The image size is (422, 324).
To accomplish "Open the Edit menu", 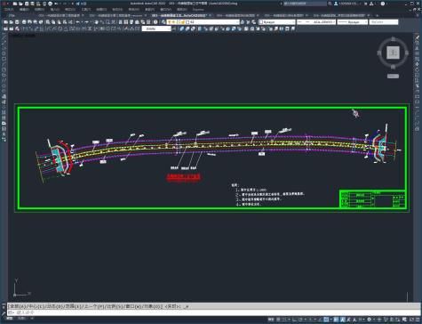I will [x=24, y=10].
